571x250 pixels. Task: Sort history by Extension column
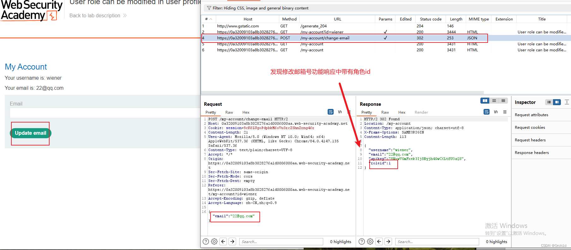pos(504,19)
